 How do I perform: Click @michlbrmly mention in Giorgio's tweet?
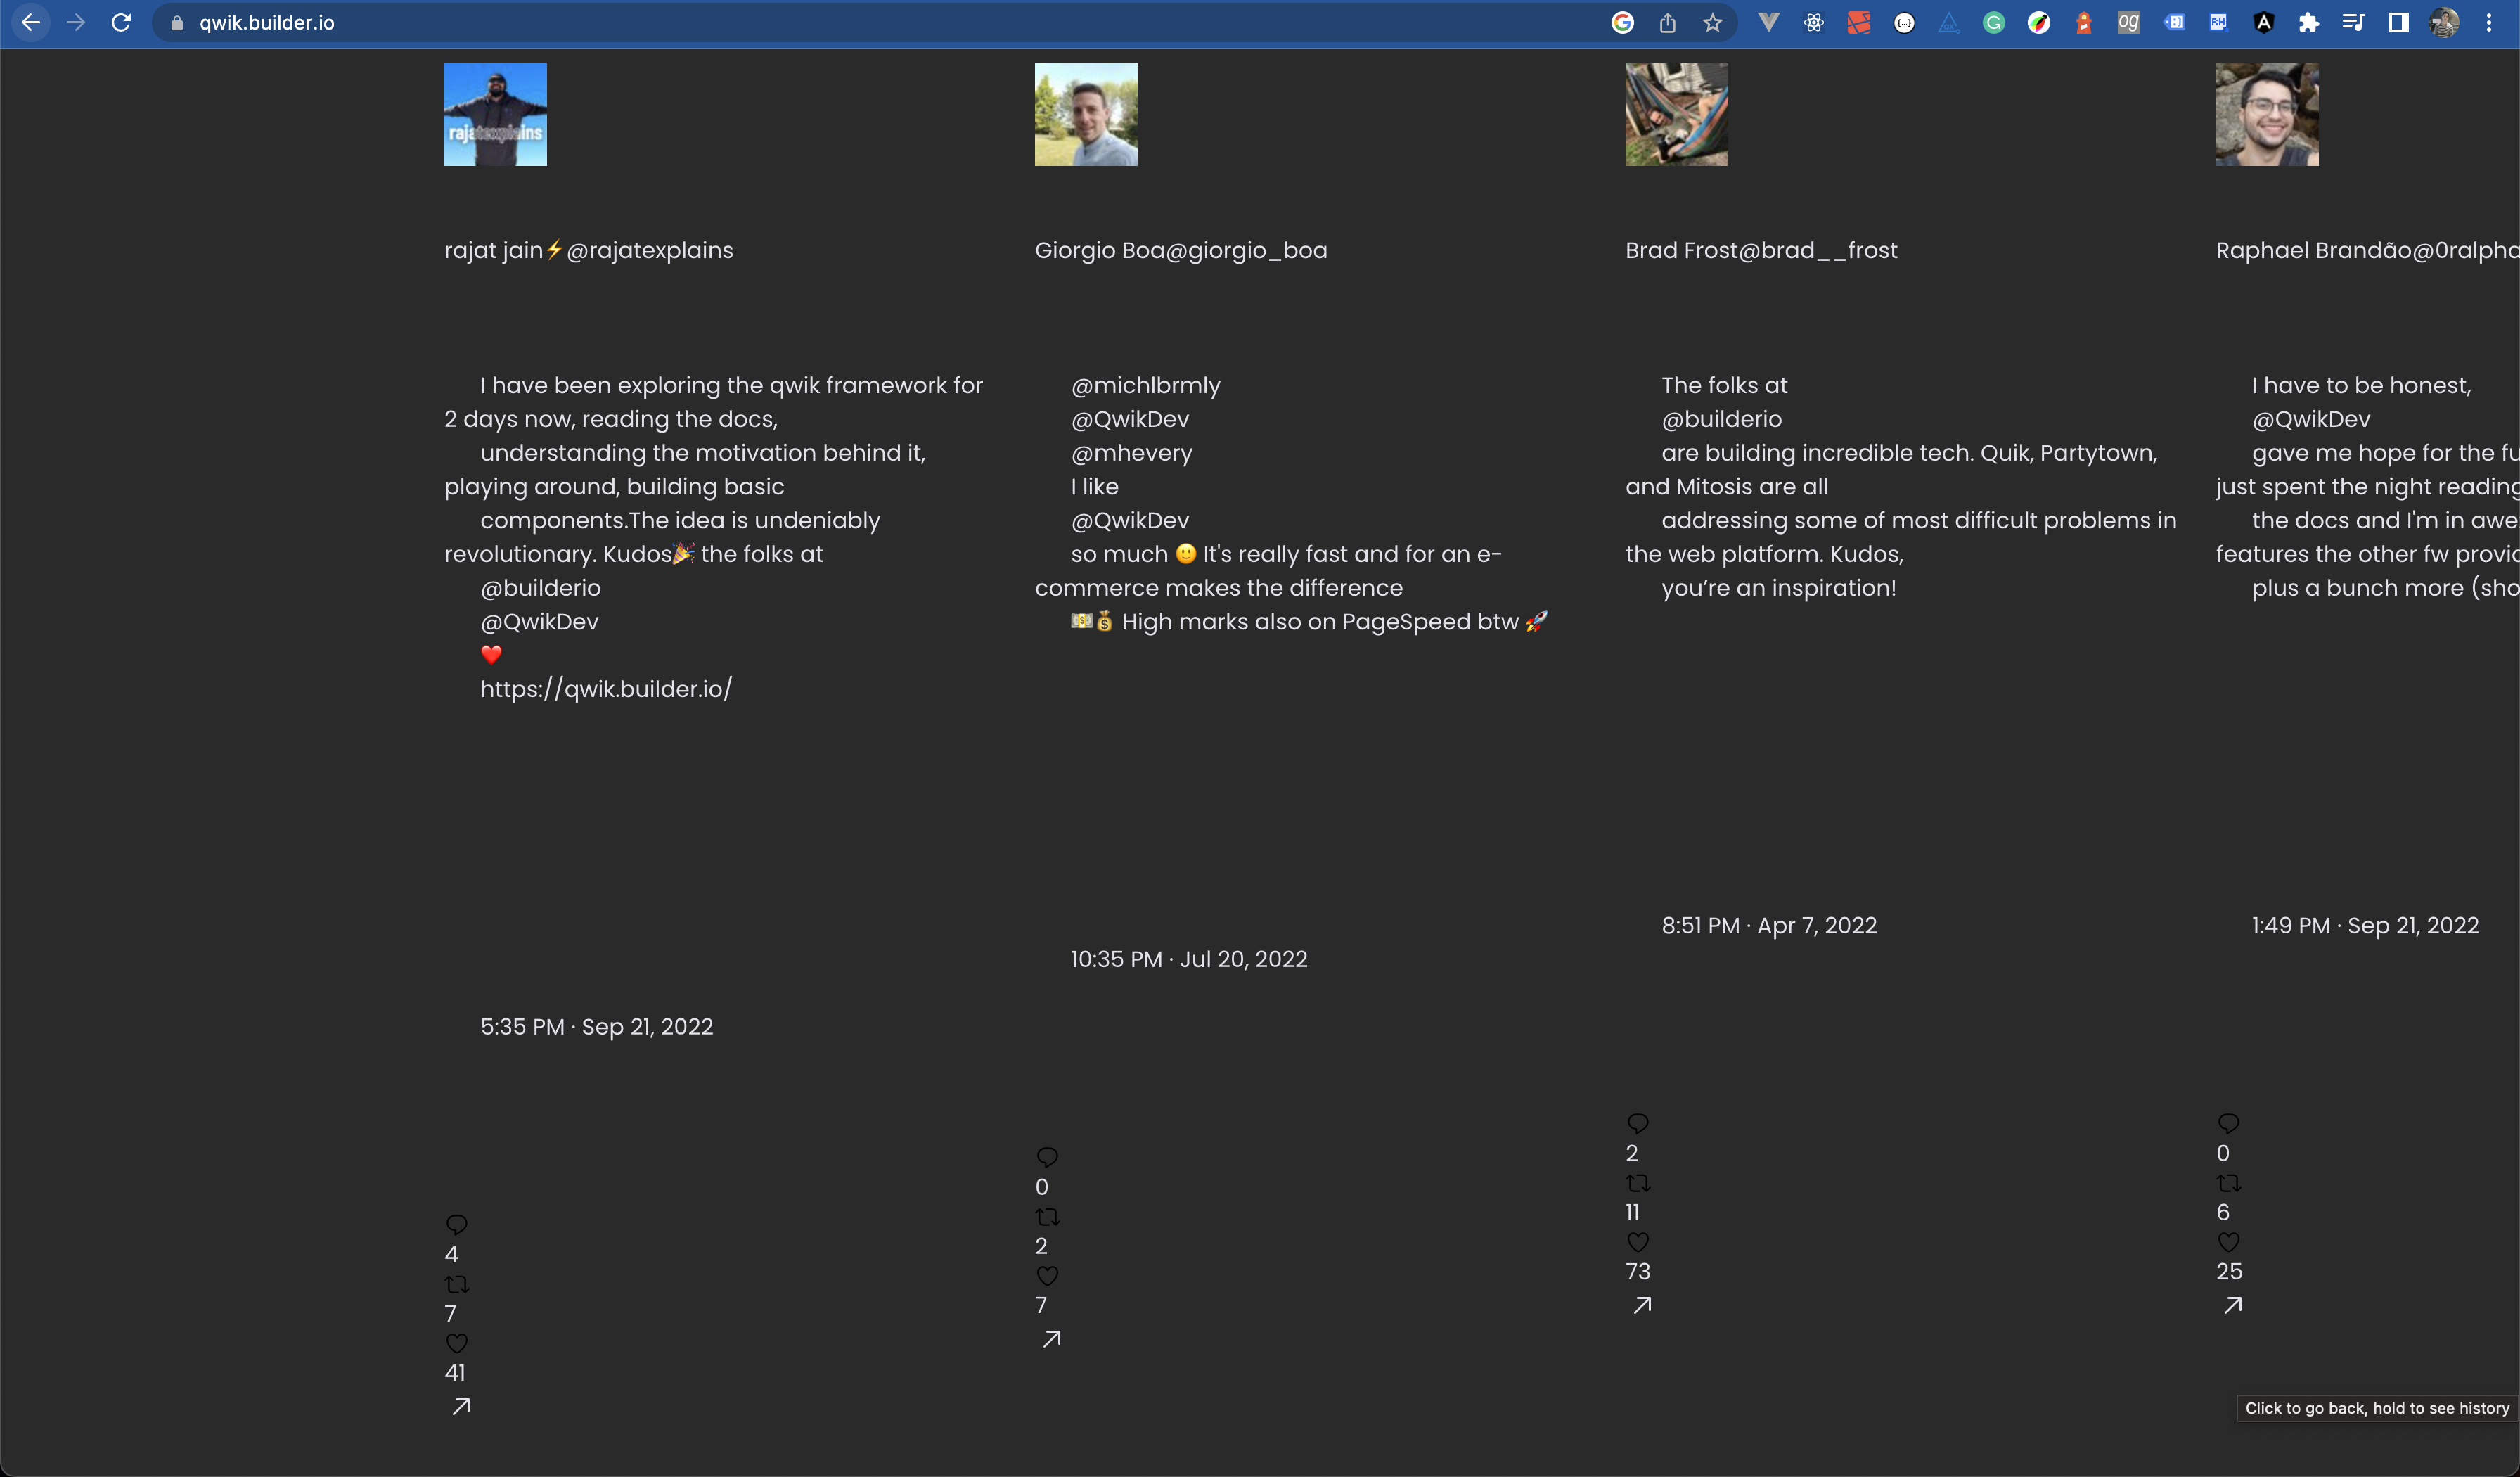coord(1146,386)
